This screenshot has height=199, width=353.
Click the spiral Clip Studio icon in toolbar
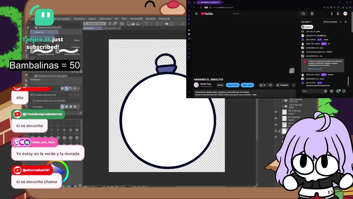pos(122,24)
